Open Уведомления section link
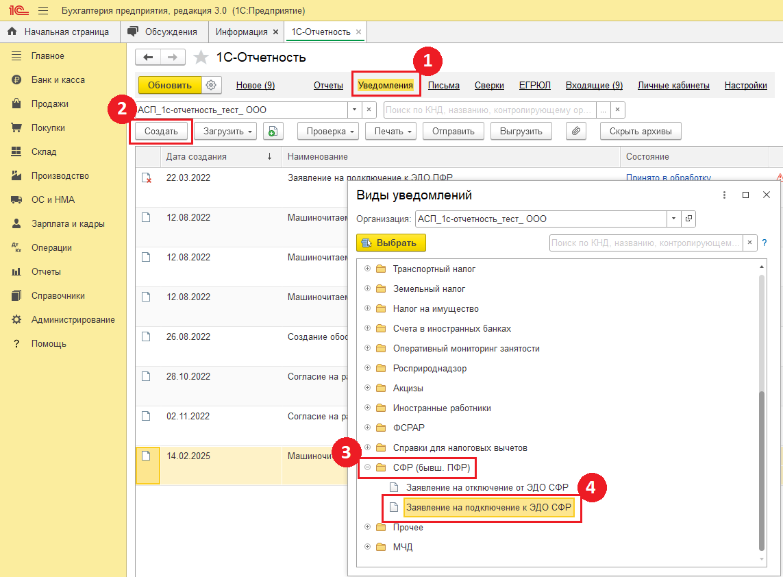The width and height of the screenshot is (783, 577). [386, 86]
